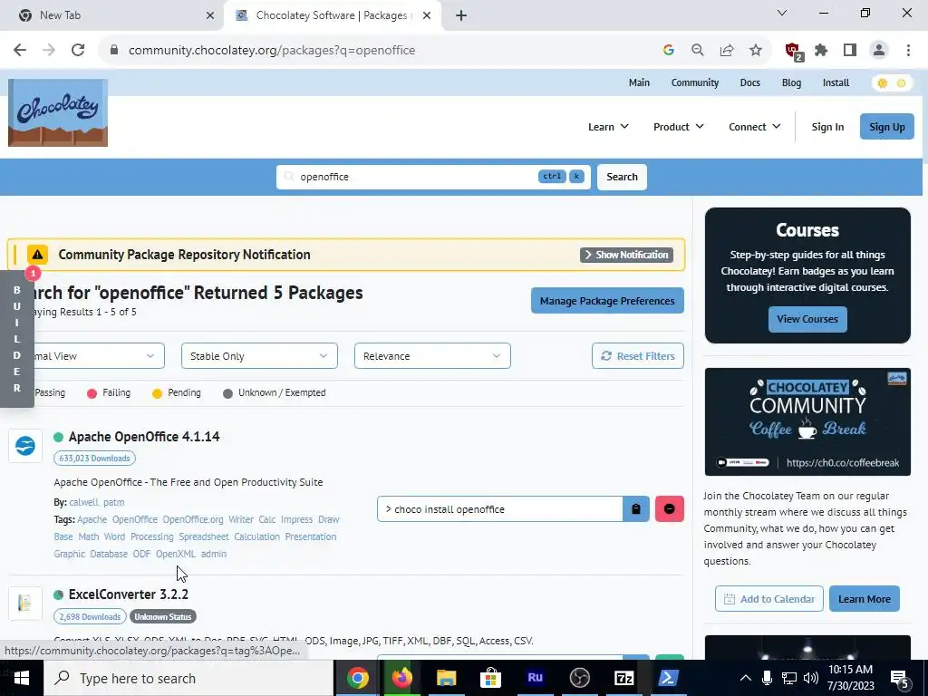The image size is (928, 696).
Task: Open the Builder side panel tab
Action: pos(16,339)
